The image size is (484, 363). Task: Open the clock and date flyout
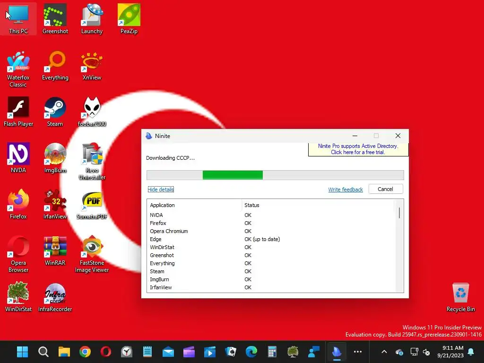coord(450,352)
